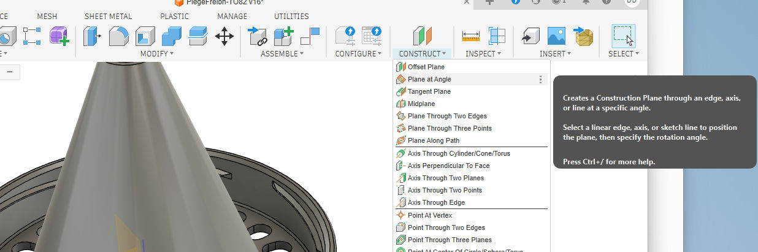Activate the Shell tool icon
Image resolution: width=758 pixels, height=252 pixels.
click(145, 36)
